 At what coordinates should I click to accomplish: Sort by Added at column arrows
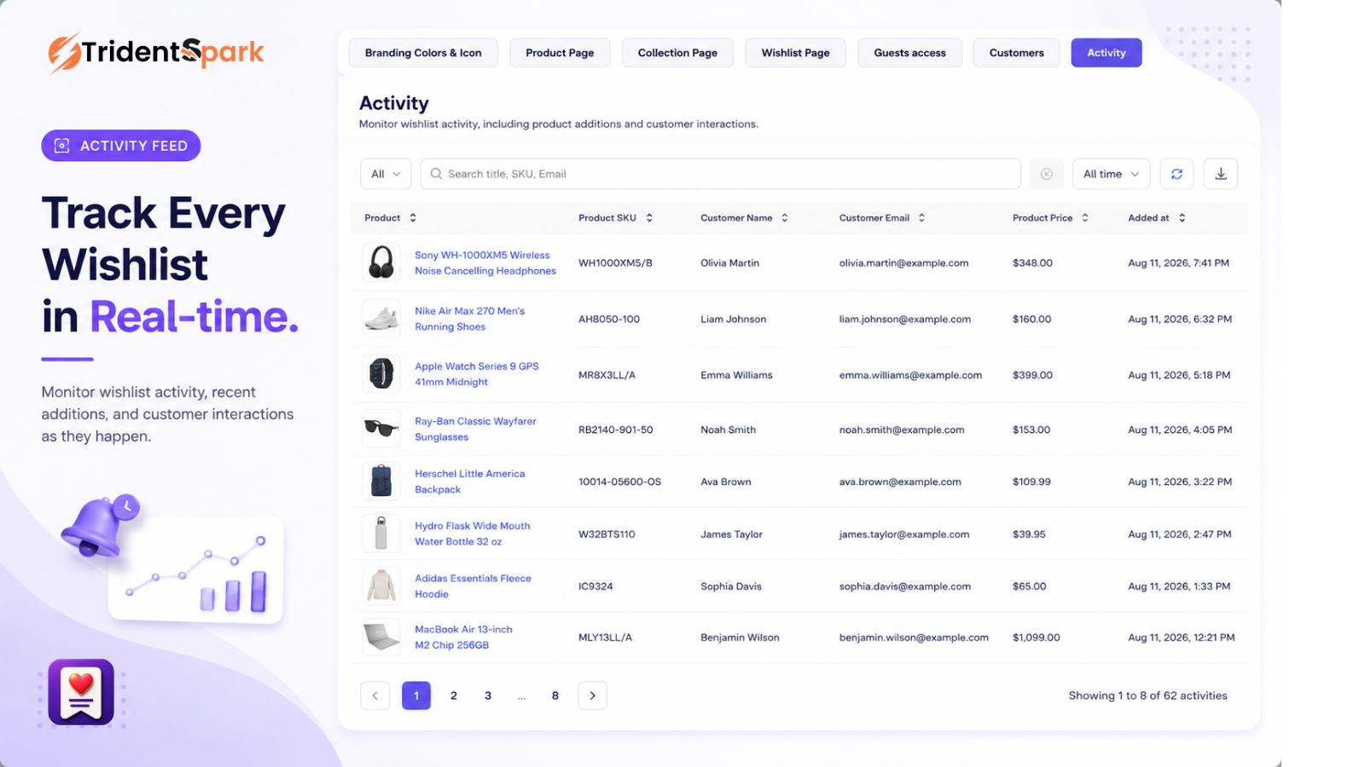tap(1182, 218)
